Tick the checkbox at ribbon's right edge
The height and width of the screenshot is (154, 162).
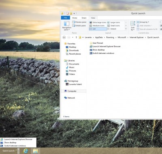(x=161, y=22)
